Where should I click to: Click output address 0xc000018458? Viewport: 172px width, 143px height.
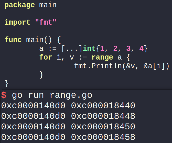(103, 137)
